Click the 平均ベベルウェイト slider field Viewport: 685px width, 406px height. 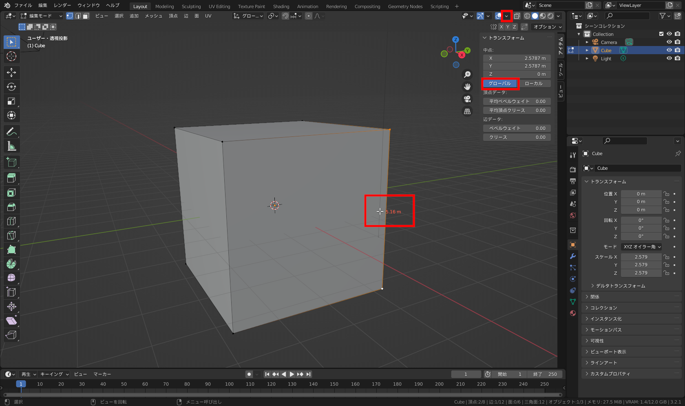517,101
